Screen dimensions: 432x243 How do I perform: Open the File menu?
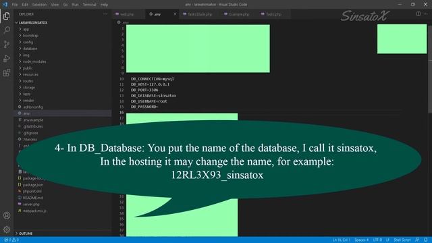point(15,5)
